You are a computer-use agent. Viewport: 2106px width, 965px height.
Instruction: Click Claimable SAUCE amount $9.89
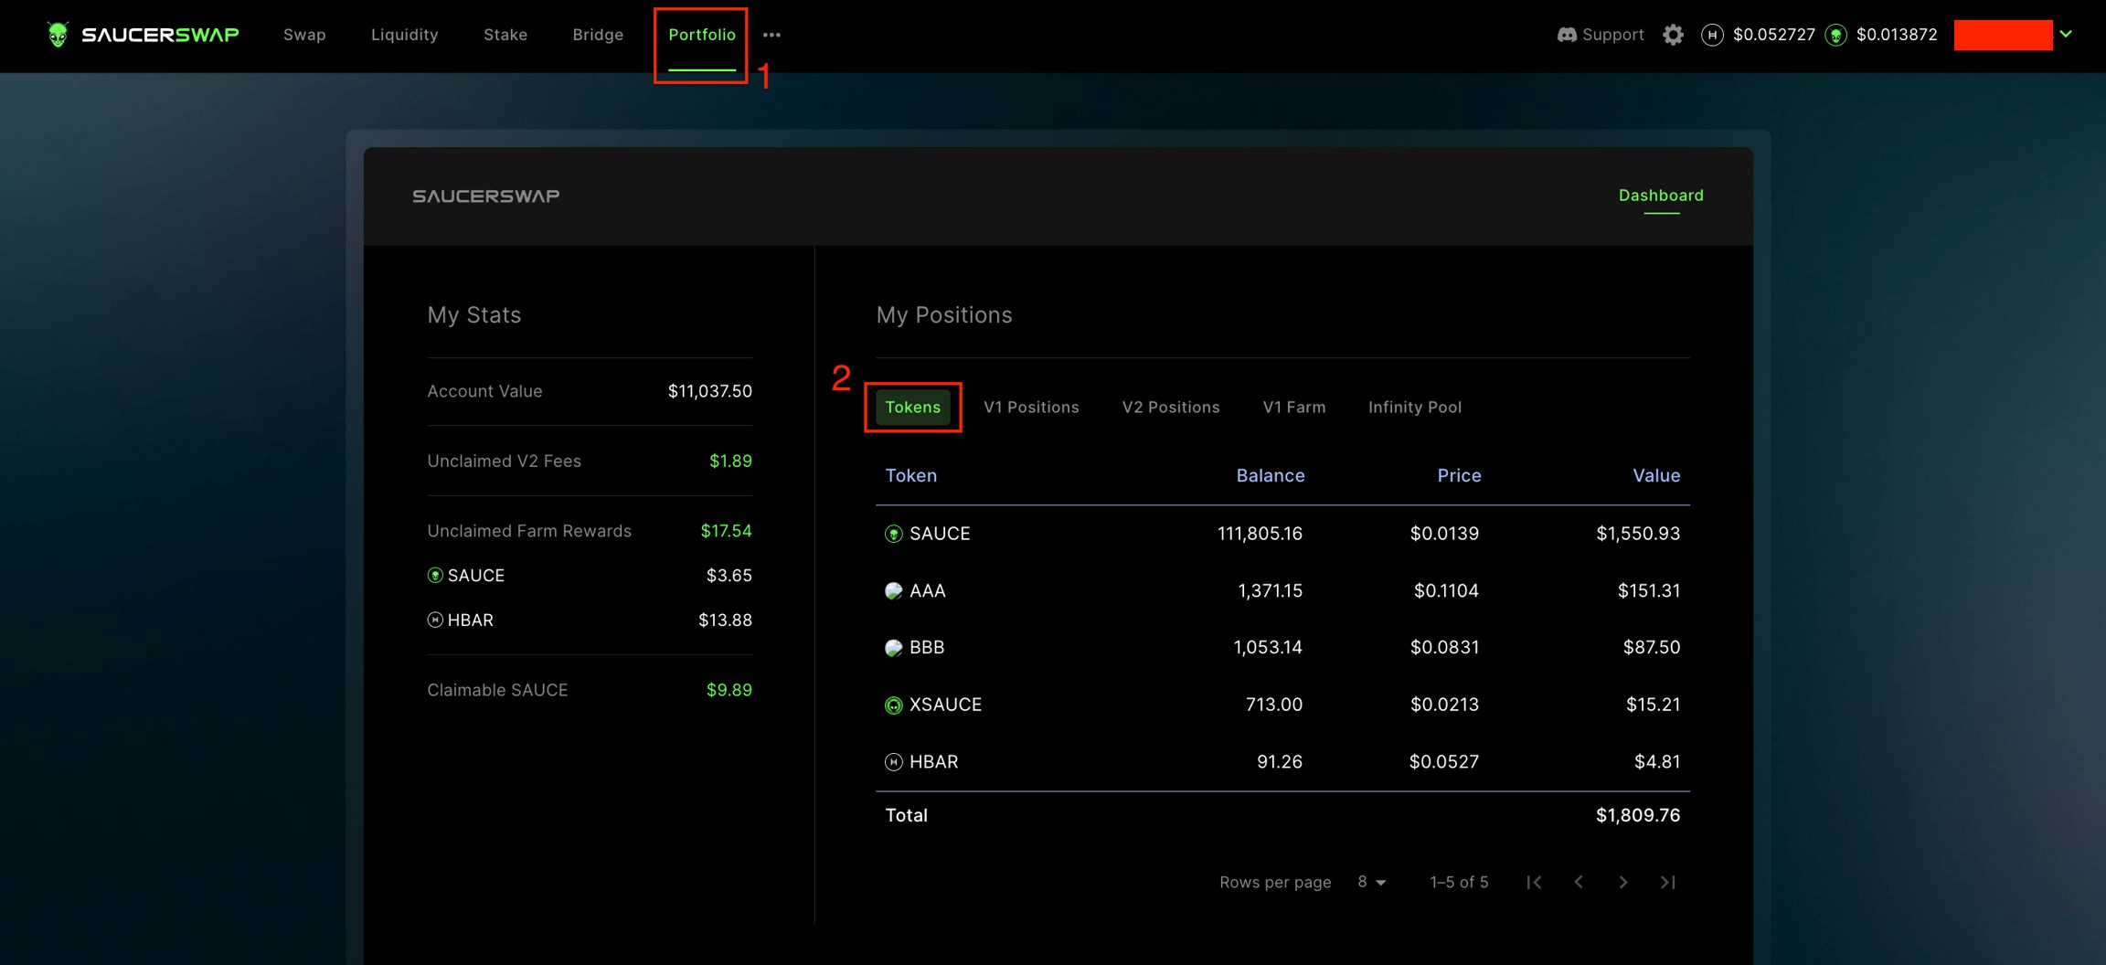(729, 691)
